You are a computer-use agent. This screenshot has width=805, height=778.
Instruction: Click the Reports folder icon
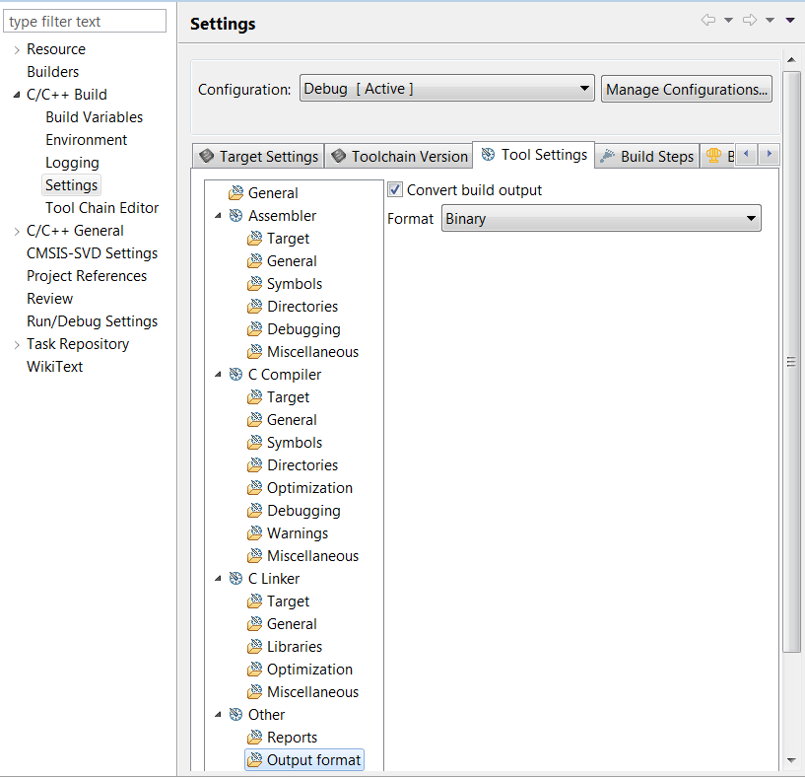tap(254, 738)
